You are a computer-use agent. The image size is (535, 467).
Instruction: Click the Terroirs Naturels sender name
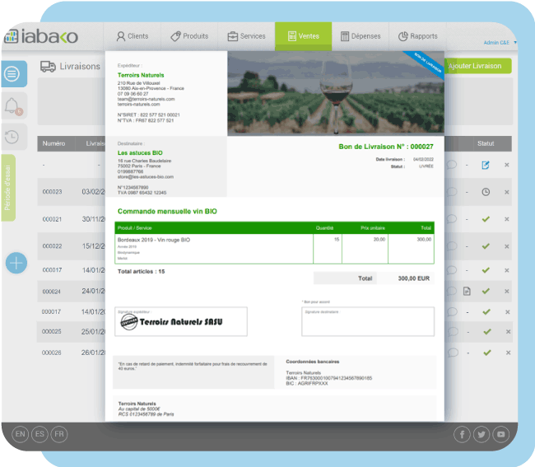tap(141, 75)
